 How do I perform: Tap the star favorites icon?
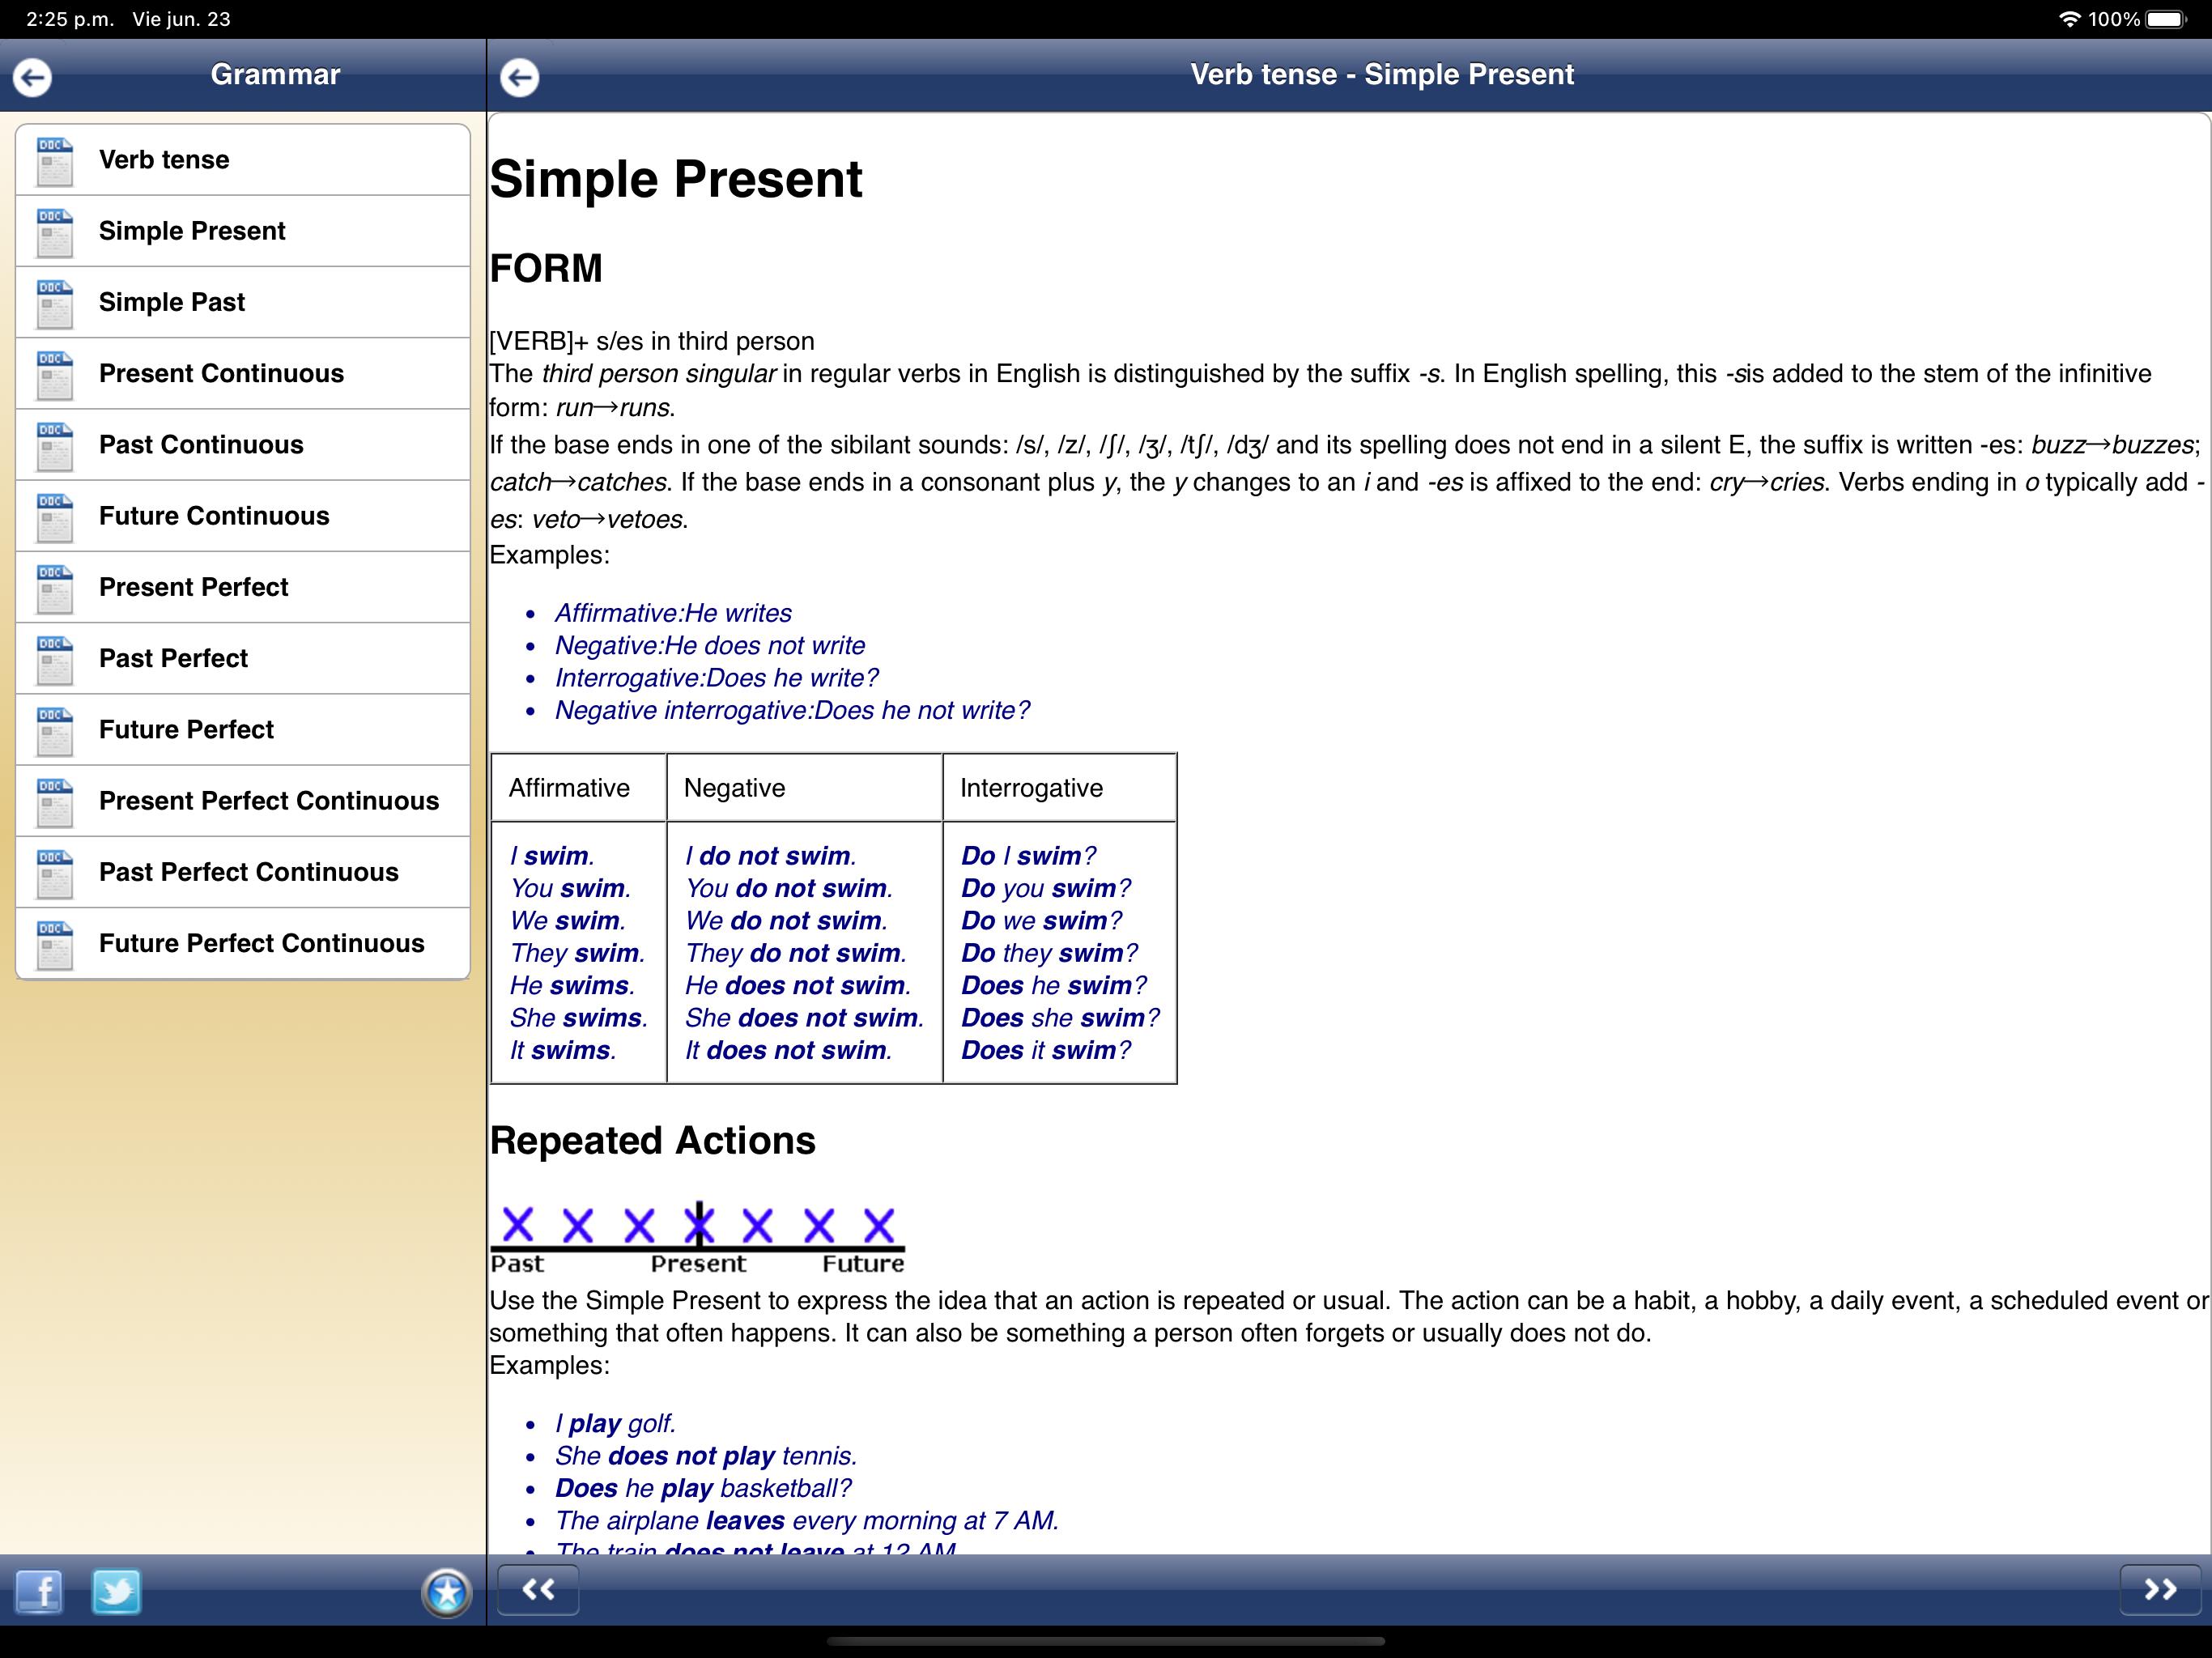[x=446, y=1592]
